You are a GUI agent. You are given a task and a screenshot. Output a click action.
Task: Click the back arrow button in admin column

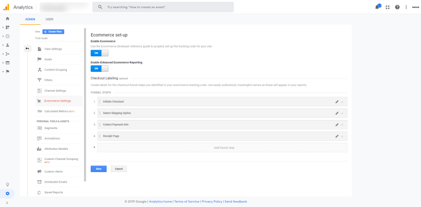click(x=27, y=49)
